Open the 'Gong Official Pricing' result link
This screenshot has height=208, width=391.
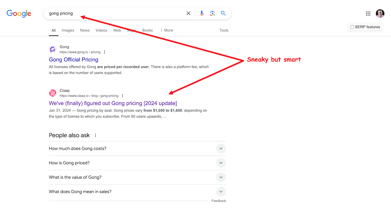[x=74, y=60]
